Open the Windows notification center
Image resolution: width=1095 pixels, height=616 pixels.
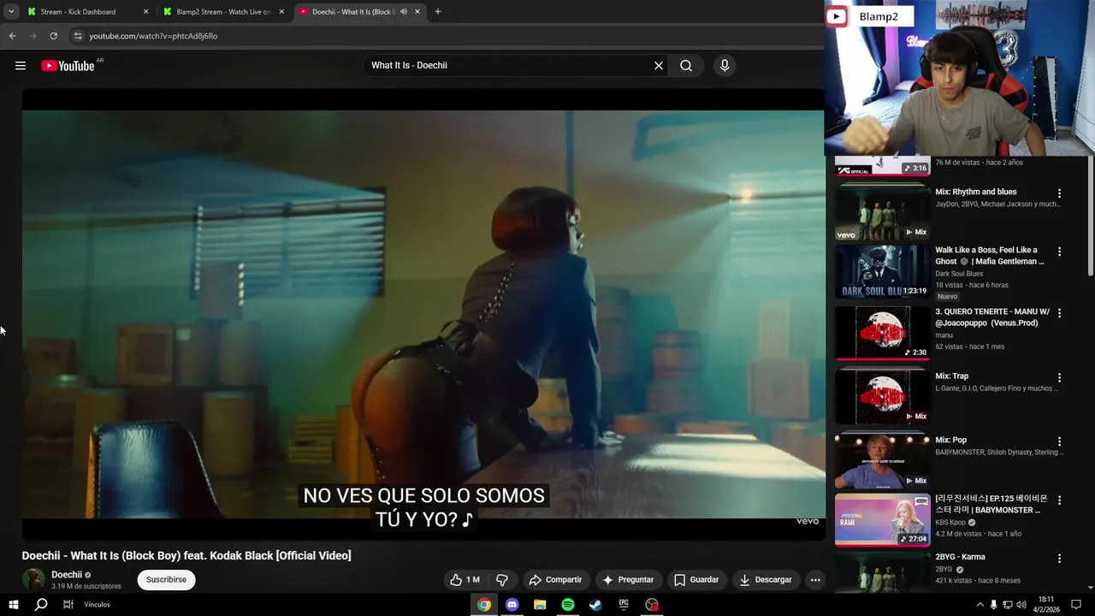click(1076, 605)
